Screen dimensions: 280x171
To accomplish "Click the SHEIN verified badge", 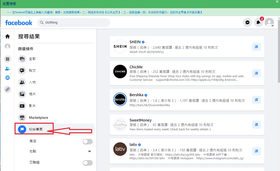I will coord(143,42).
